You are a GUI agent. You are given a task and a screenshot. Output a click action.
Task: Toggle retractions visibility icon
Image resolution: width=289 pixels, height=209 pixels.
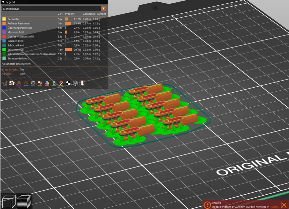pos(19,83)
